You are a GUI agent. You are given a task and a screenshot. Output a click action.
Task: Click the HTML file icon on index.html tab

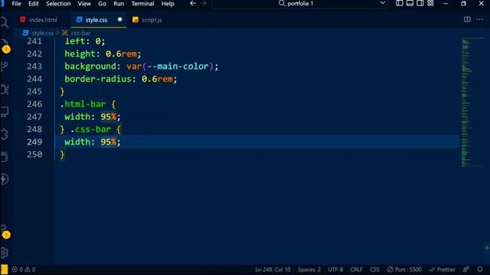pyautogui.click(x=22, y=20)
